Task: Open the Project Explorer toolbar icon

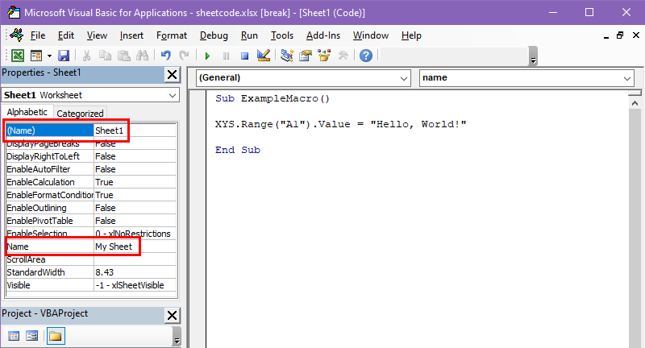Action: pos(287,56)
